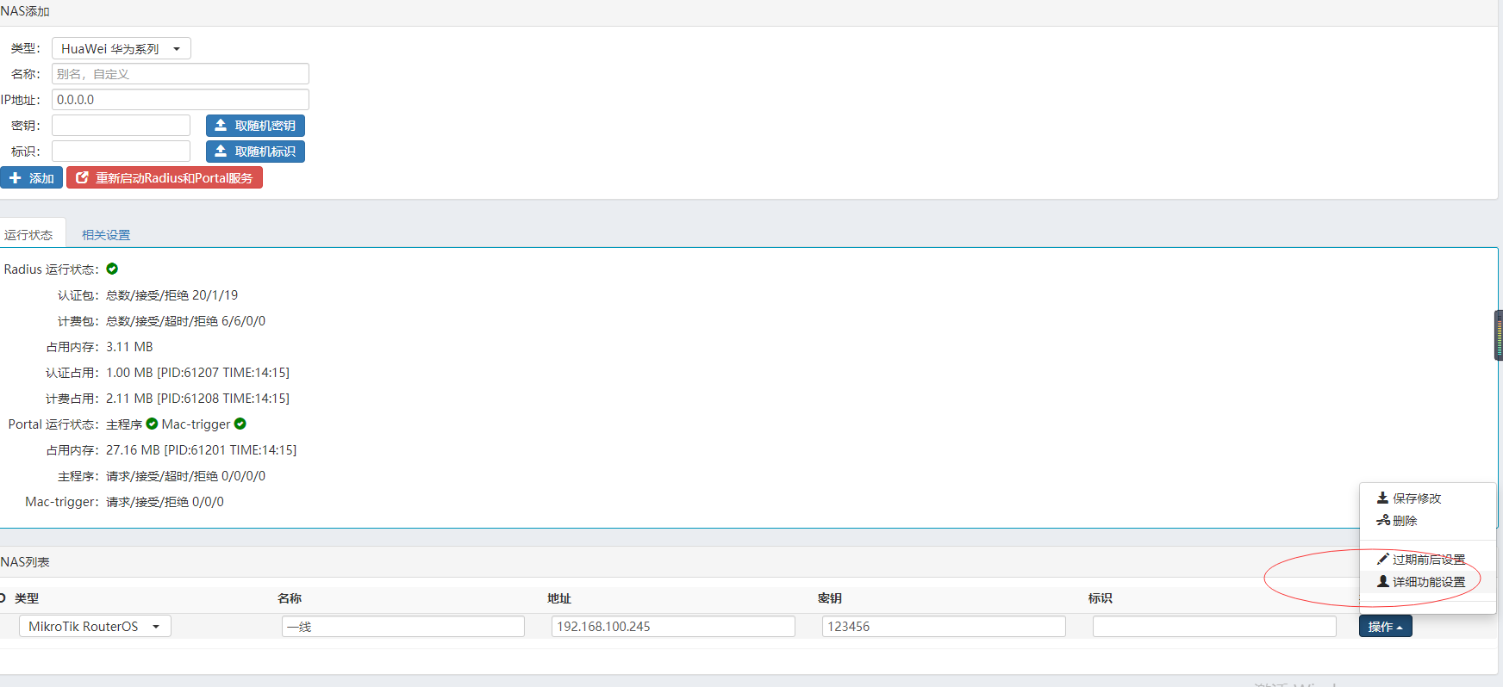1503x687 pixels.
Task: Choose 删除 from the action menu
Action: point(1404,521)
